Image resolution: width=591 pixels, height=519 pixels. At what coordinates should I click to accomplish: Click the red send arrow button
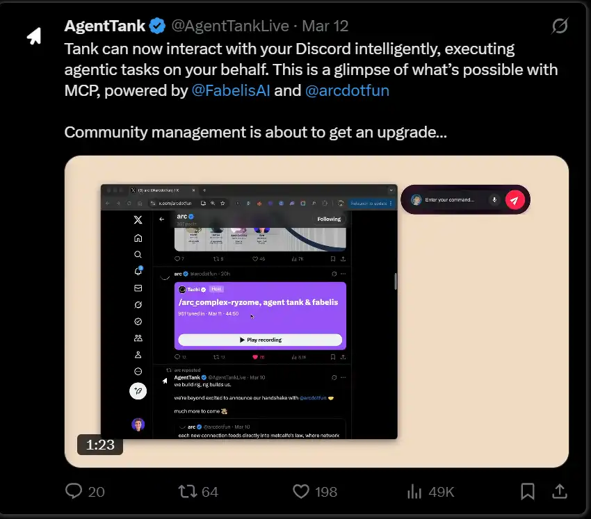515,200
